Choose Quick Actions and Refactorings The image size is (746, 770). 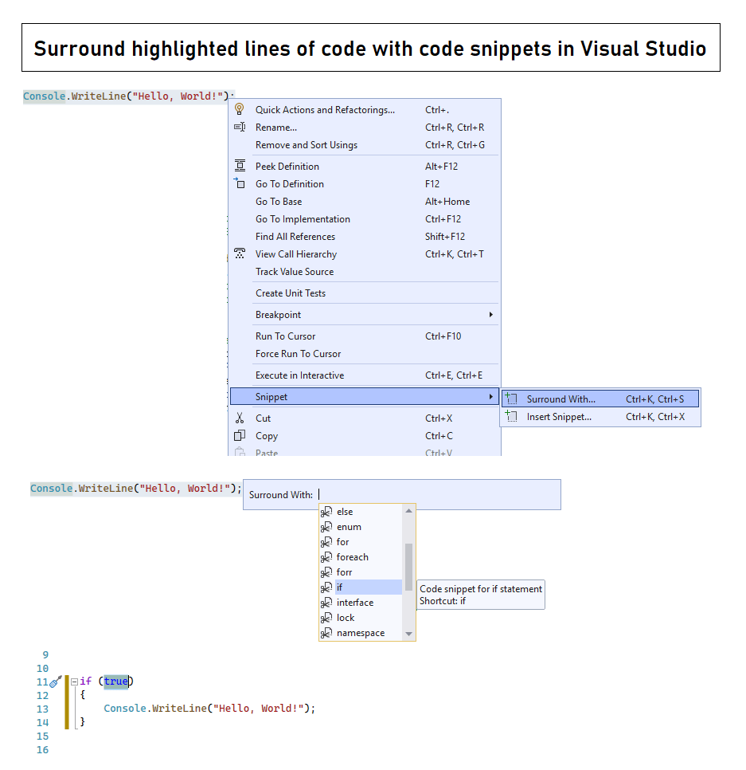click(365, 109)
